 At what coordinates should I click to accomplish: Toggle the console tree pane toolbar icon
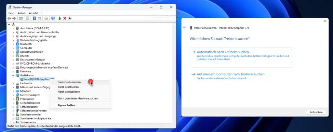click(x=21, y=19)
